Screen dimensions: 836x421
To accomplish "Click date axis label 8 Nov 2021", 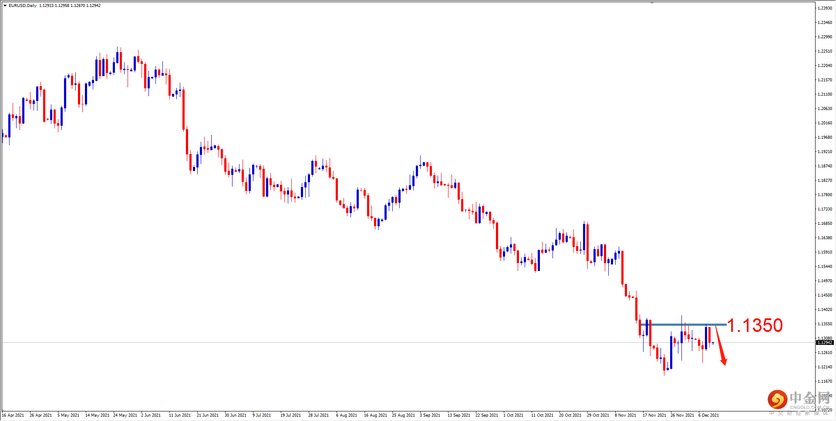I will point(625,415).
